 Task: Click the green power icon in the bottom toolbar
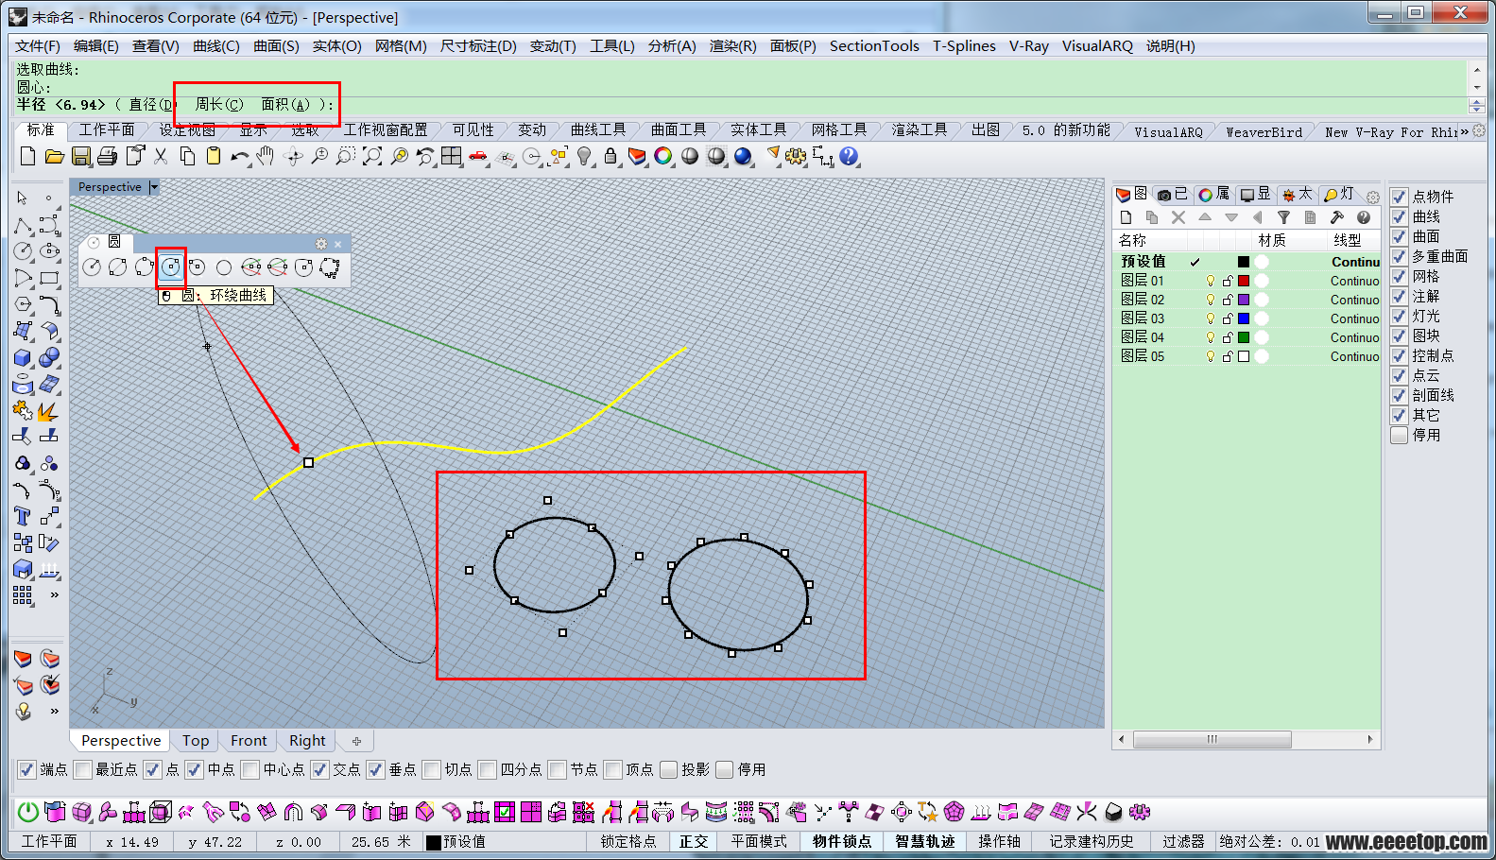[28, 812]
